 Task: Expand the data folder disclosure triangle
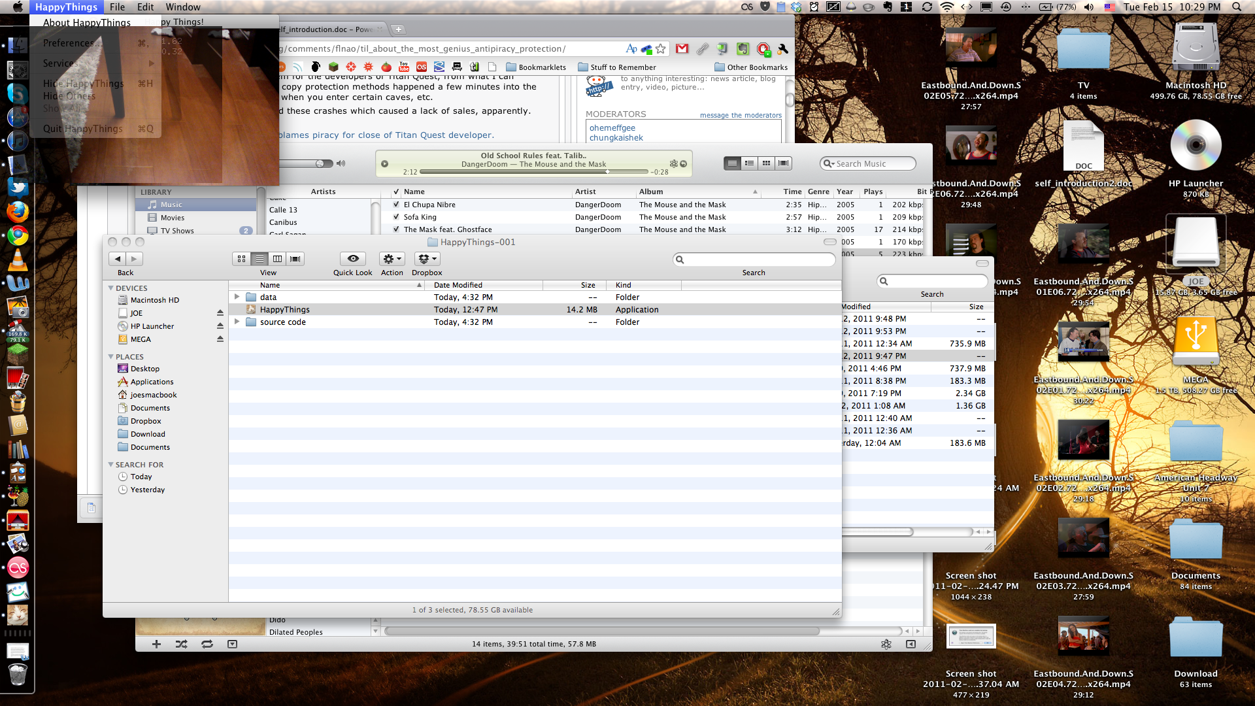pos(237,297)
